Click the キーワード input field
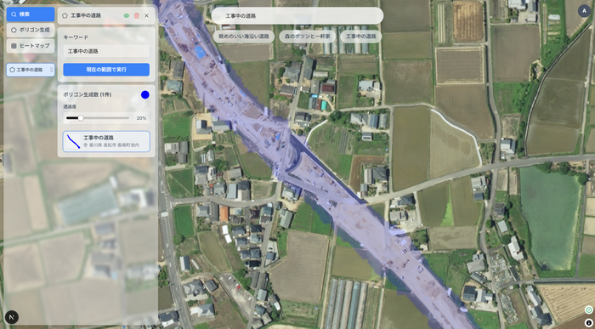Image resolution: width=595 pixels, height=329 pixels. [x=106, y=51]
